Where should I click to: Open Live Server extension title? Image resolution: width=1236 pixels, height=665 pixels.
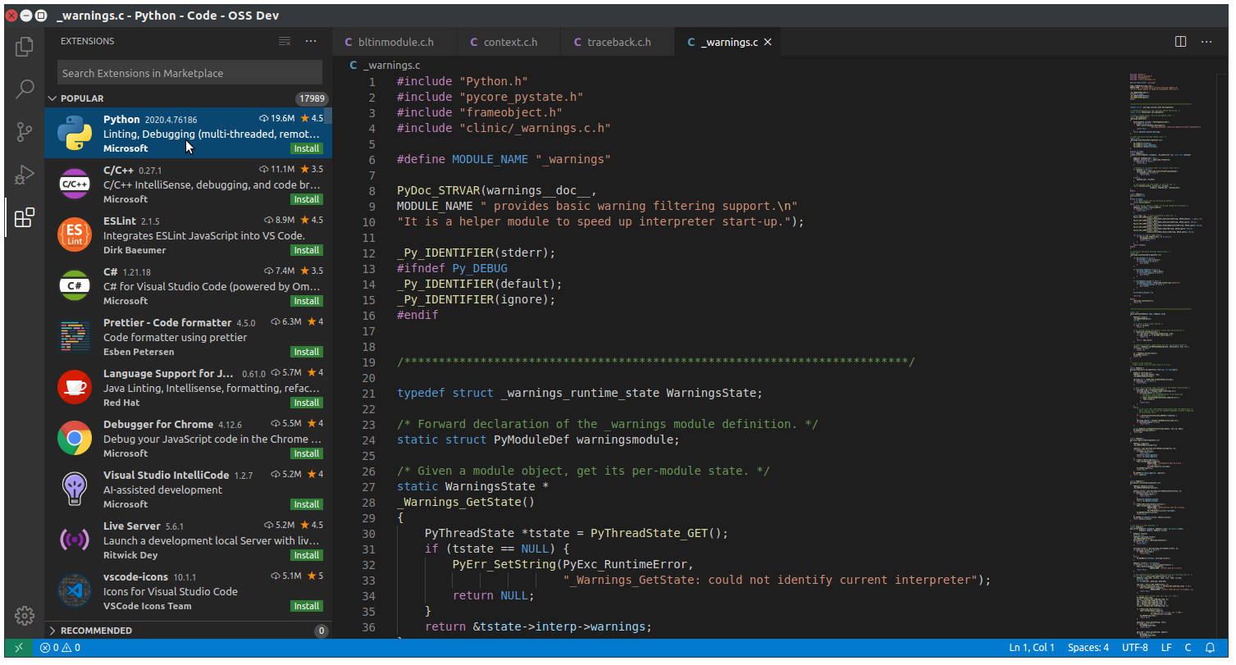tap(132, 526)
